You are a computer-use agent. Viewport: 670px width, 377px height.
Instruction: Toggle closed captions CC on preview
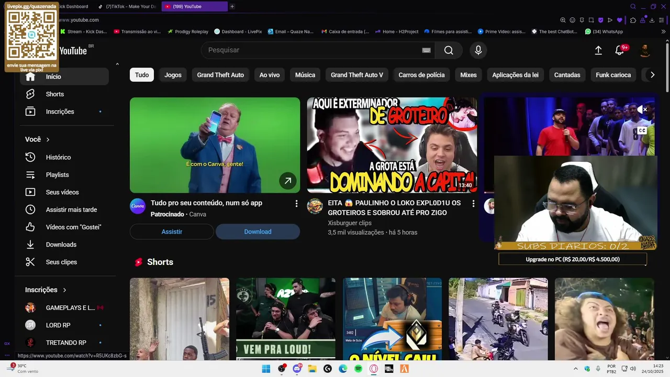(x=642, y=130)
